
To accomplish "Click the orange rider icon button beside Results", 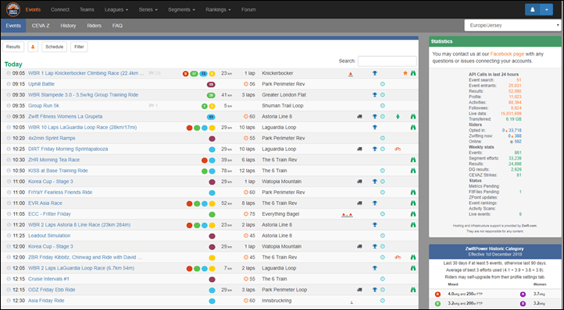I will [x=33, y=47].
